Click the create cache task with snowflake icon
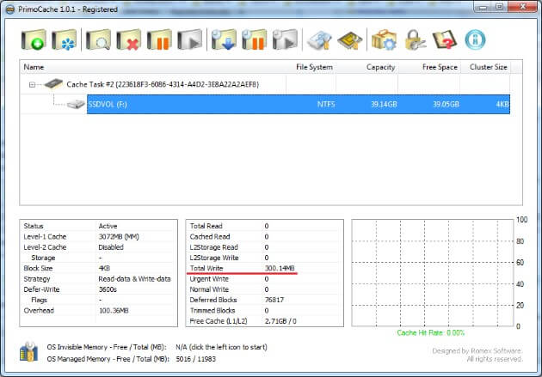542x377 pixels. (x=65, y=40)
